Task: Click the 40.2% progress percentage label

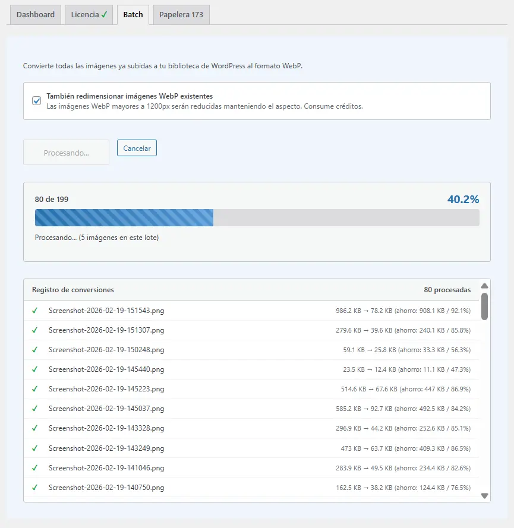Action: [463, 199]
